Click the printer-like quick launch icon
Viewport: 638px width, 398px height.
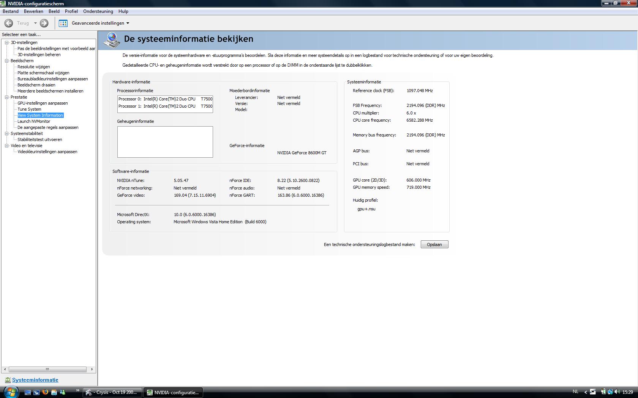54,392
